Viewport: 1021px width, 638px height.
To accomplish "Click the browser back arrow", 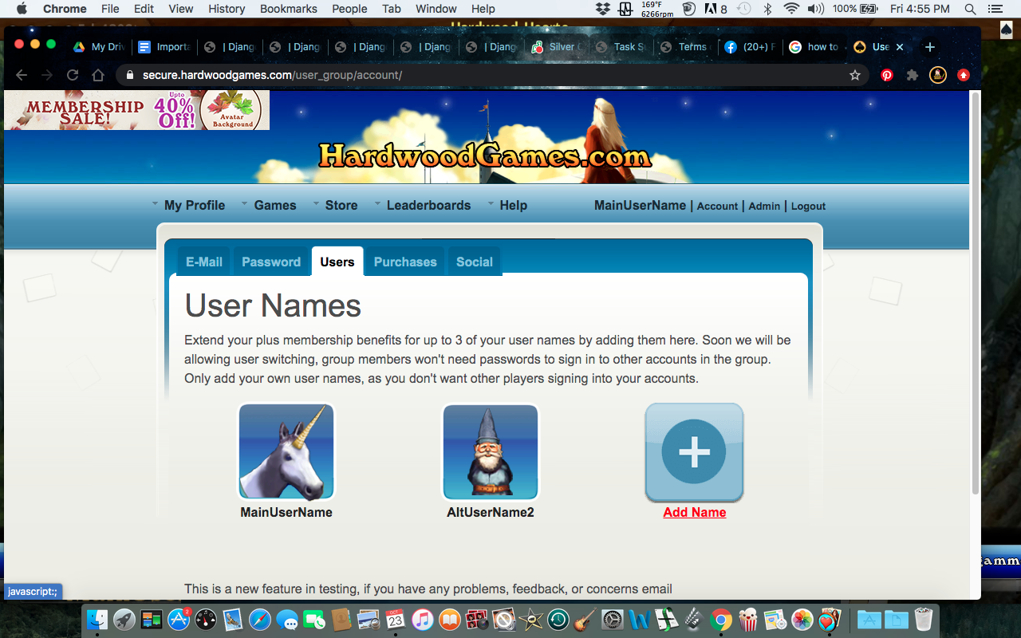I will pos(22,75).
